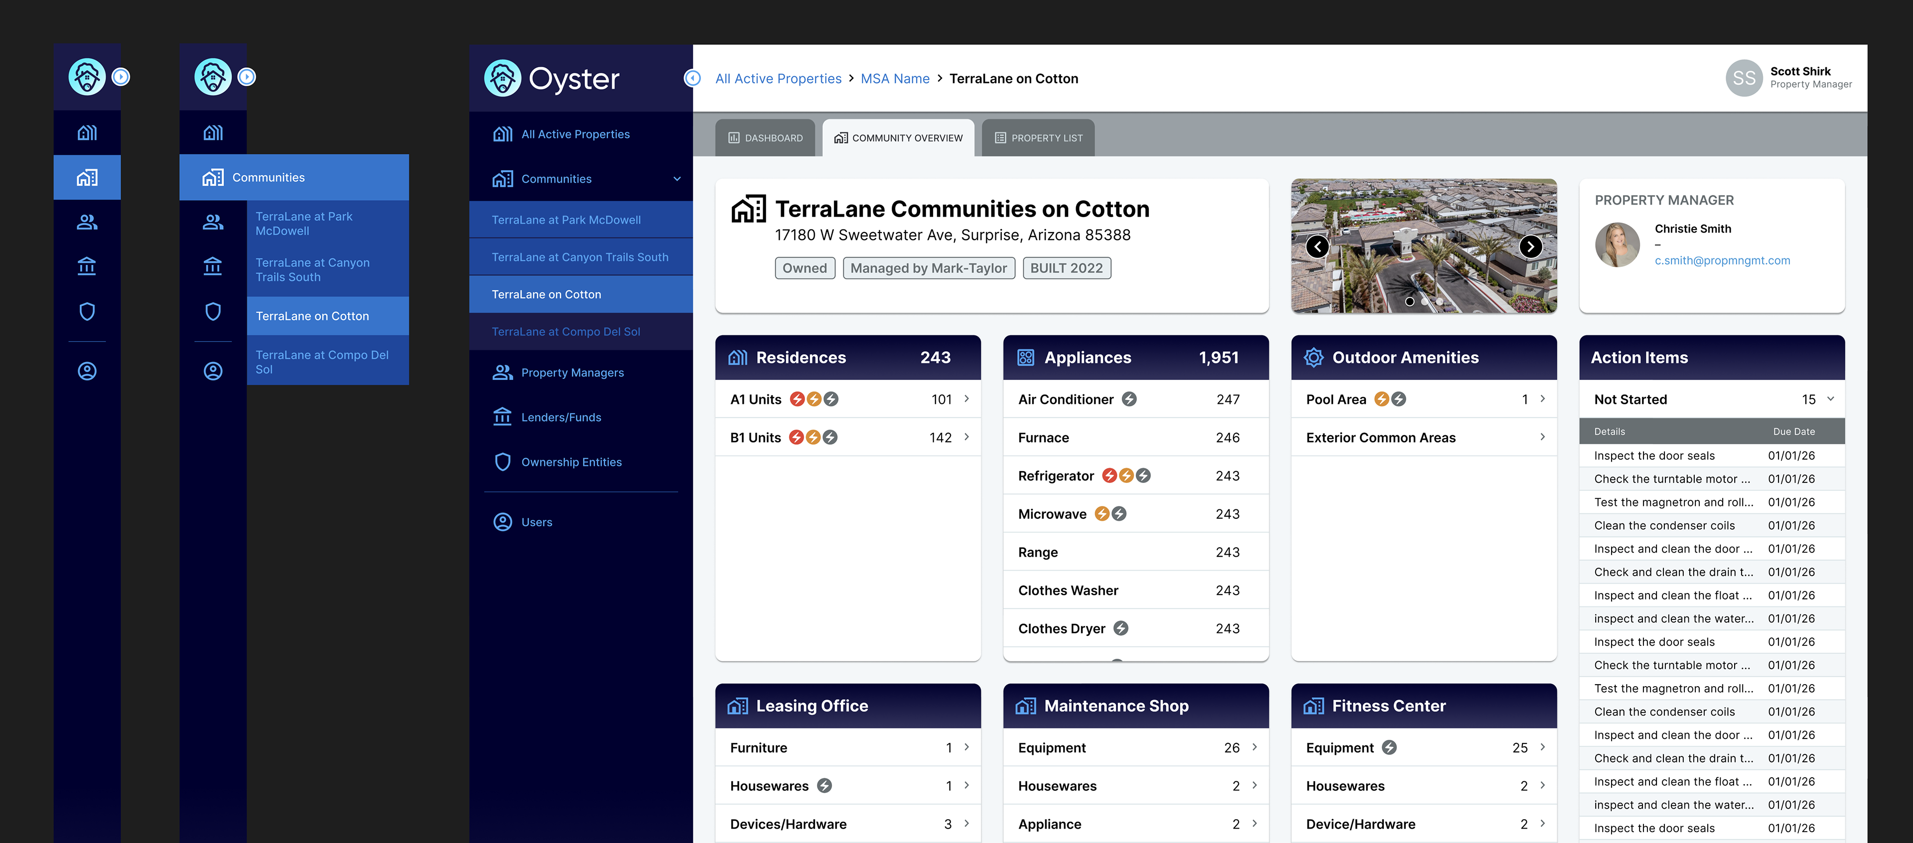Select TerraLane at Park McDowell in expanded sidebar

tap(581, 220)
